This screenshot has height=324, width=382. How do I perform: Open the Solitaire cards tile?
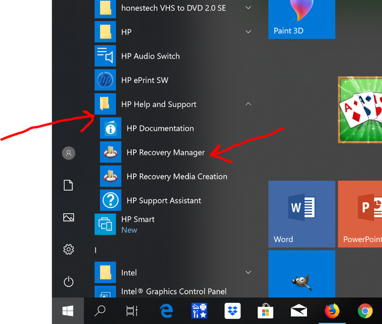[x=360, y=110]
